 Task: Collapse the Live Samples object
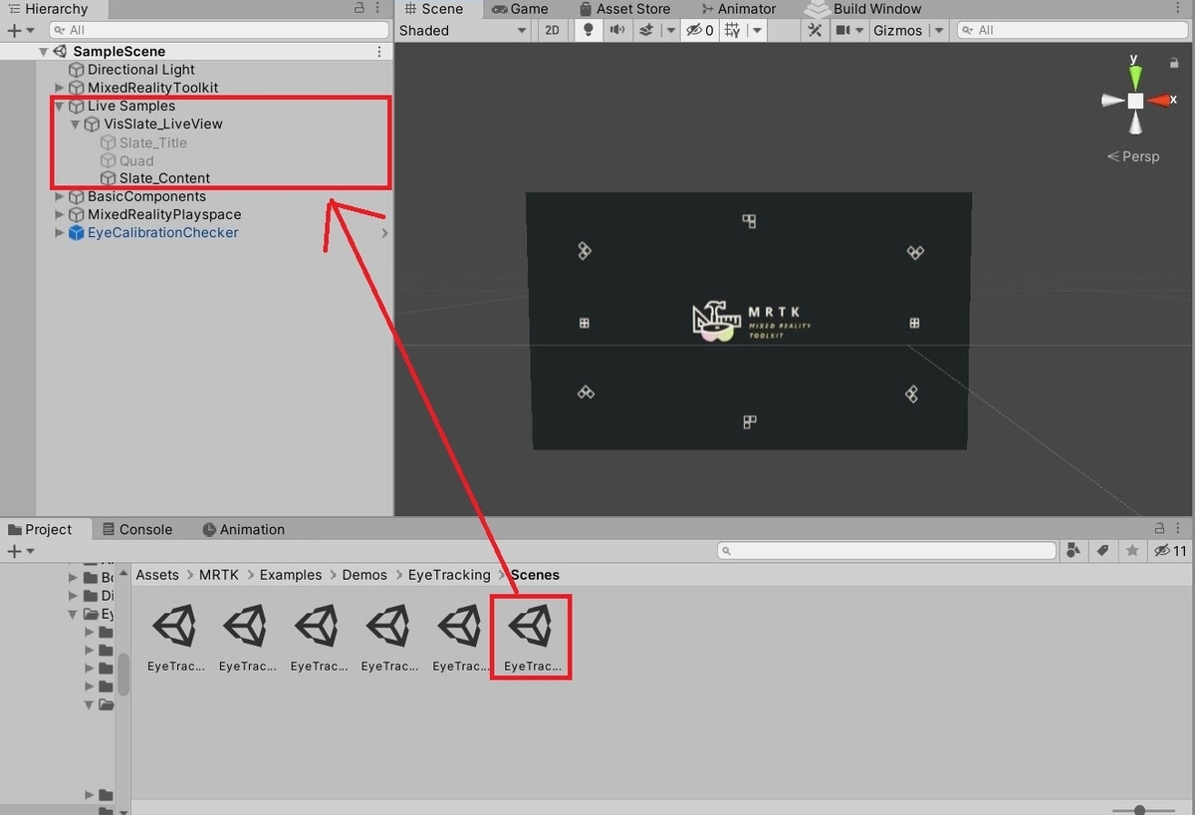pos(60,106)
